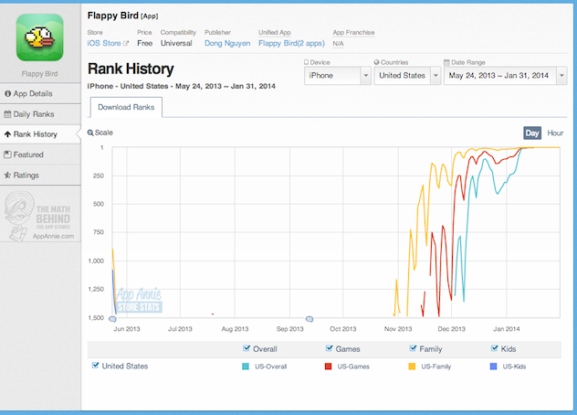Switch chart view to Hour
577x415 pixels.
[x=555, y=133]
